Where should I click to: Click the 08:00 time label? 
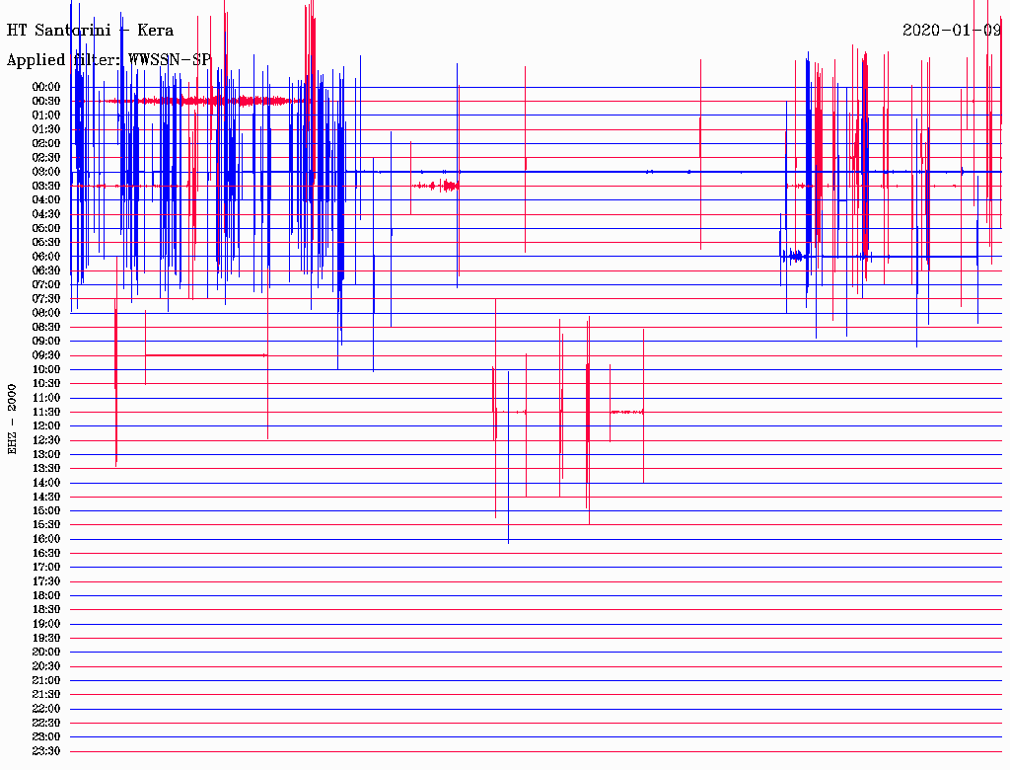(46, 313)
